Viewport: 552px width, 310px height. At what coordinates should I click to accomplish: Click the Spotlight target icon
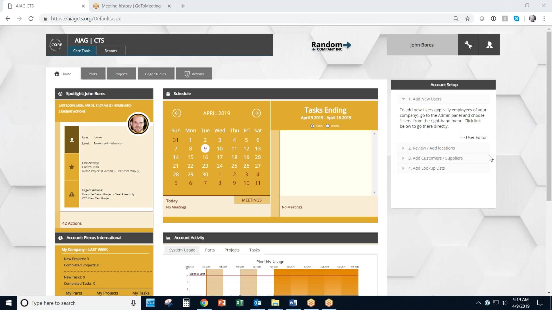[x=60, y=94]
